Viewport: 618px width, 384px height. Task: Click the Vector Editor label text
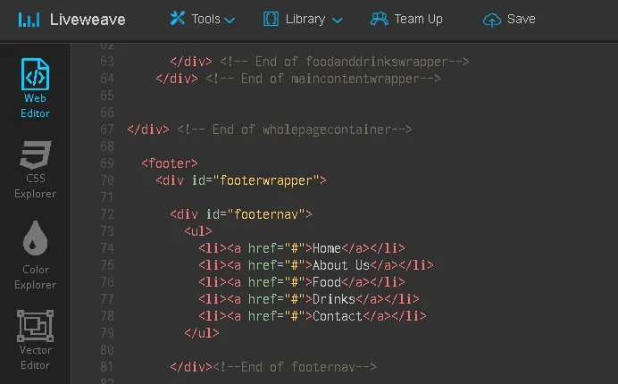(35, 357)
